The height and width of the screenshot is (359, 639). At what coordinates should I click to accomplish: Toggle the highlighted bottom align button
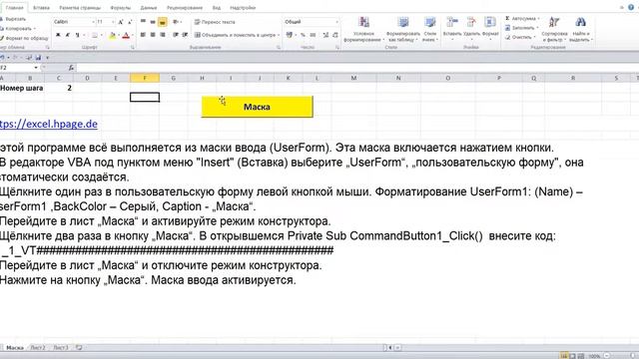(x=162, y=22)
